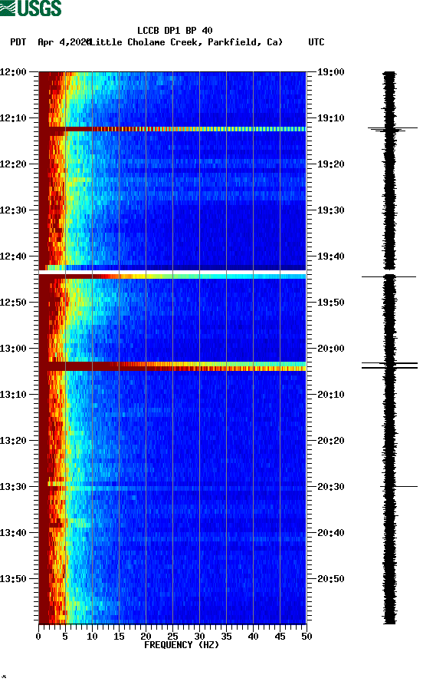The height and width of the screenshot is (685, 423).
Task: Click the seismogram spike near 20:30 UTC
Action: point(398,486)
